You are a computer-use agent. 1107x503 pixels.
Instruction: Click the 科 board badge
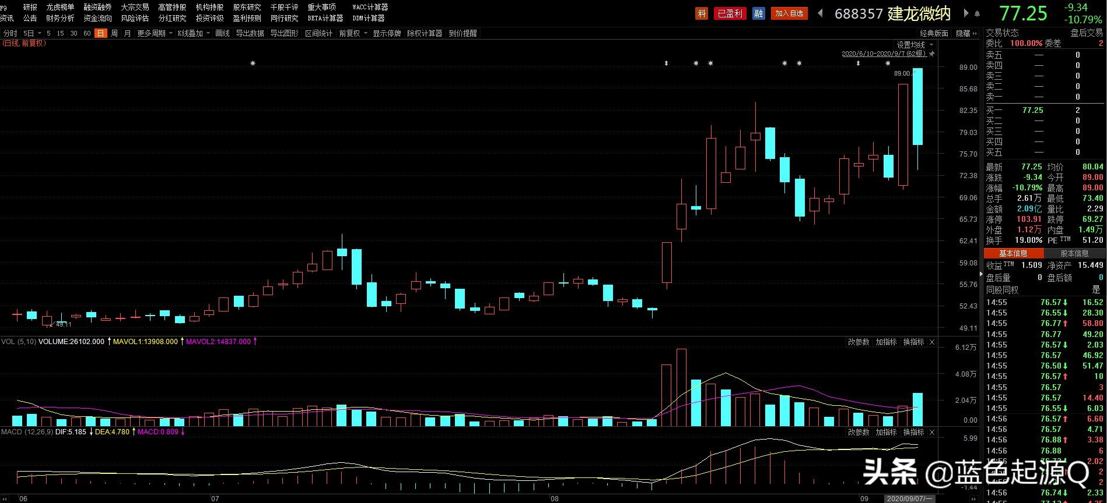(702, 13)
